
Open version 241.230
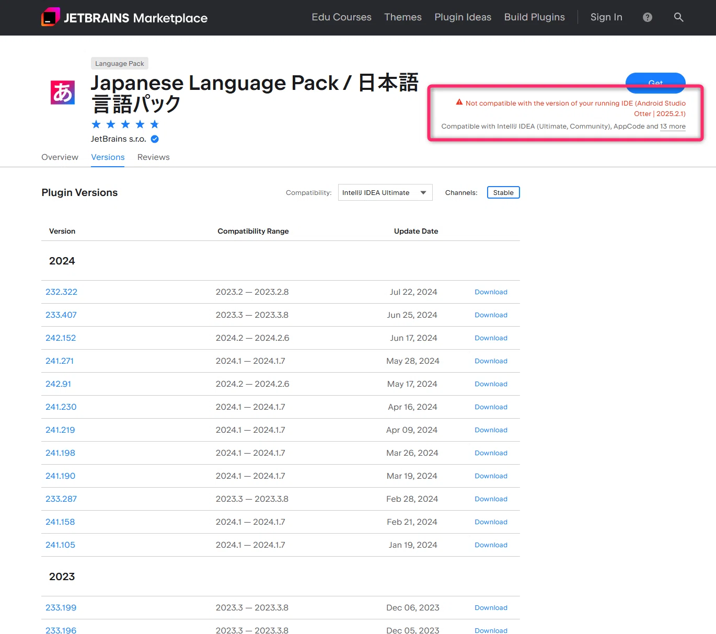tap(61, 407)
